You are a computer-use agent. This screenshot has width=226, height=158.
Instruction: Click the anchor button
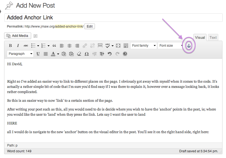click(189, 46)
